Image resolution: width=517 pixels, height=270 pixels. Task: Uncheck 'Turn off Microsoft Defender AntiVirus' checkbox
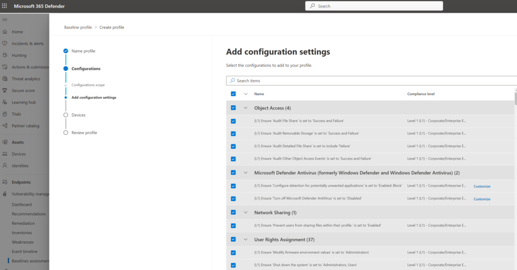(x=233, y=198)
